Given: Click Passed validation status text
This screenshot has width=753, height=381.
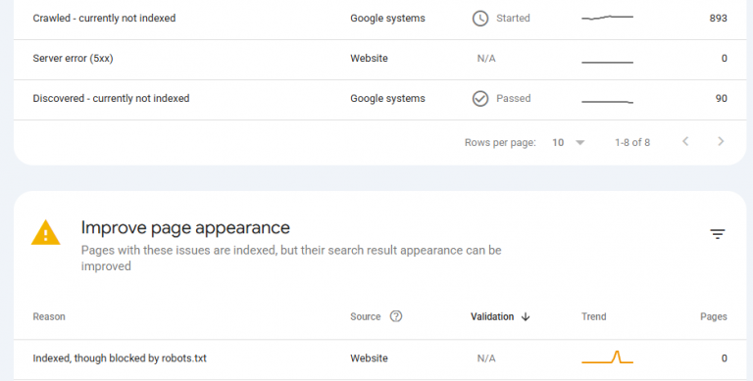Looking at the screenshot, I should click(514, 98).
